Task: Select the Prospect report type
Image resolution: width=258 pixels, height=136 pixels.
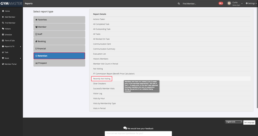Action: (x=59, y=63)
